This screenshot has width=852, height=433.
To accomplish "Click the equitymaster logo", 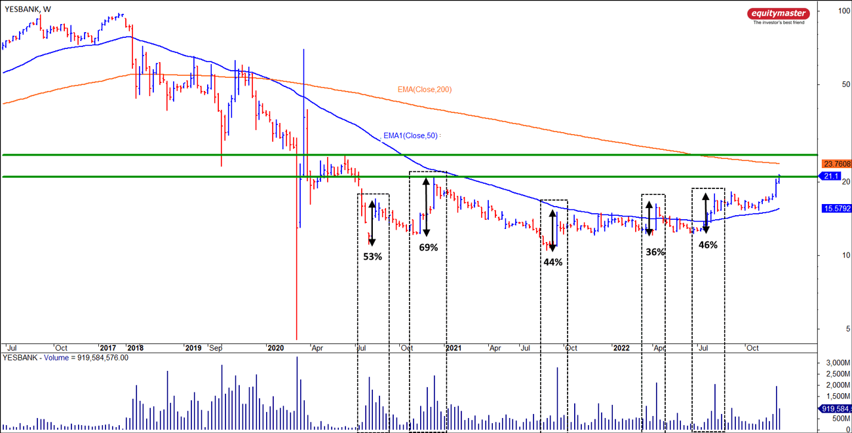I will (x=778, y=16).
